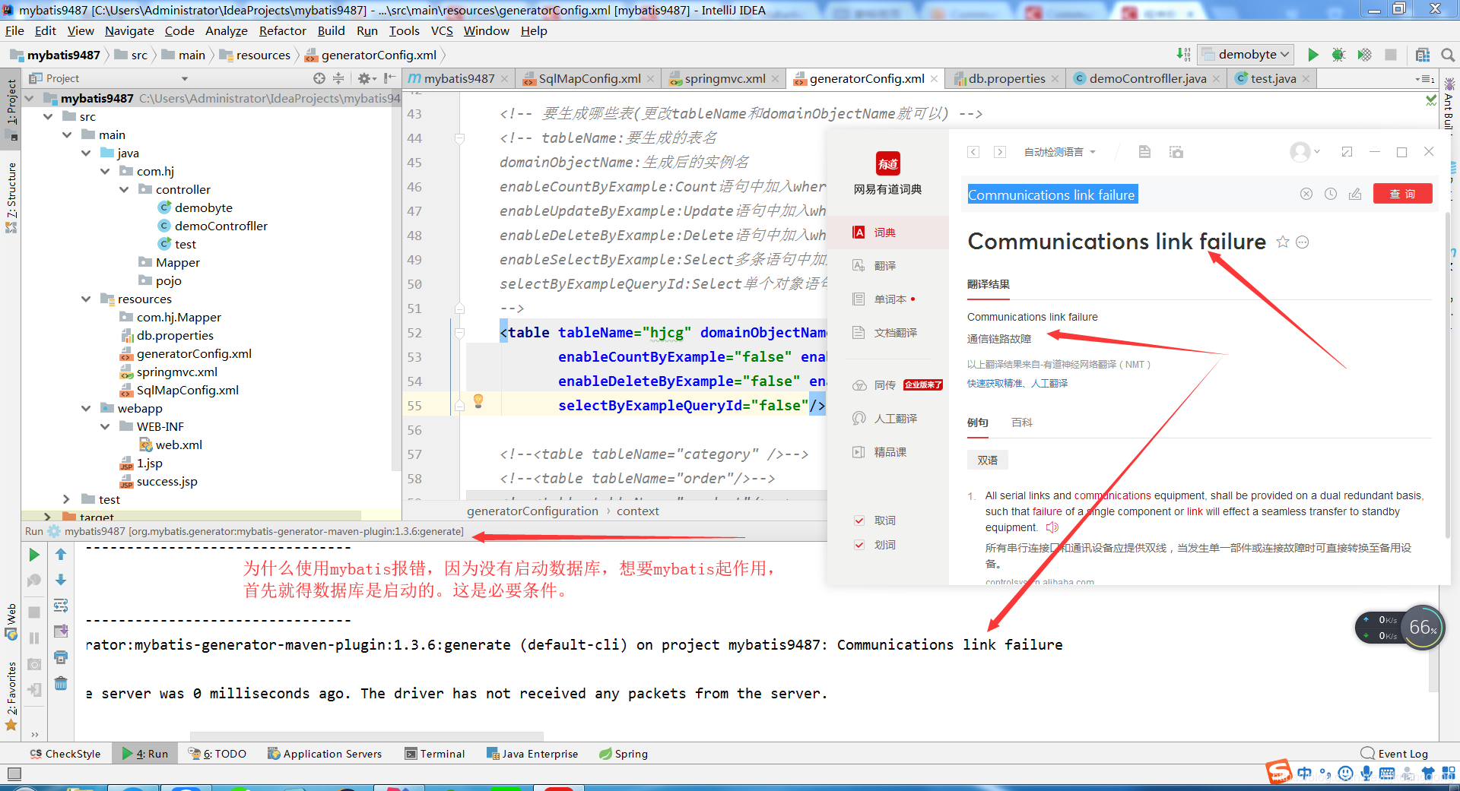
Task: Open the demobyte run configuration dropdown
Action: point(1246,55)
